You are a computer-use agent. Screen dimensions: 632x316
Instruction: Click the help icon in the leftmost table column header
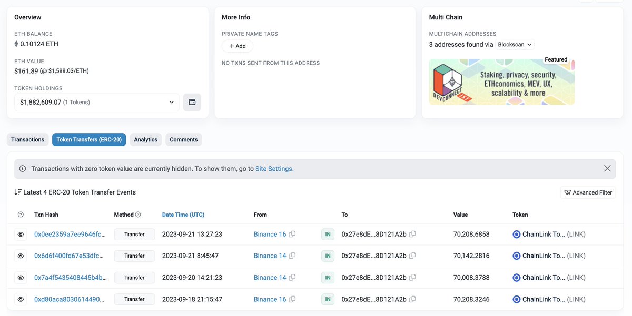[x=20, y=215]
